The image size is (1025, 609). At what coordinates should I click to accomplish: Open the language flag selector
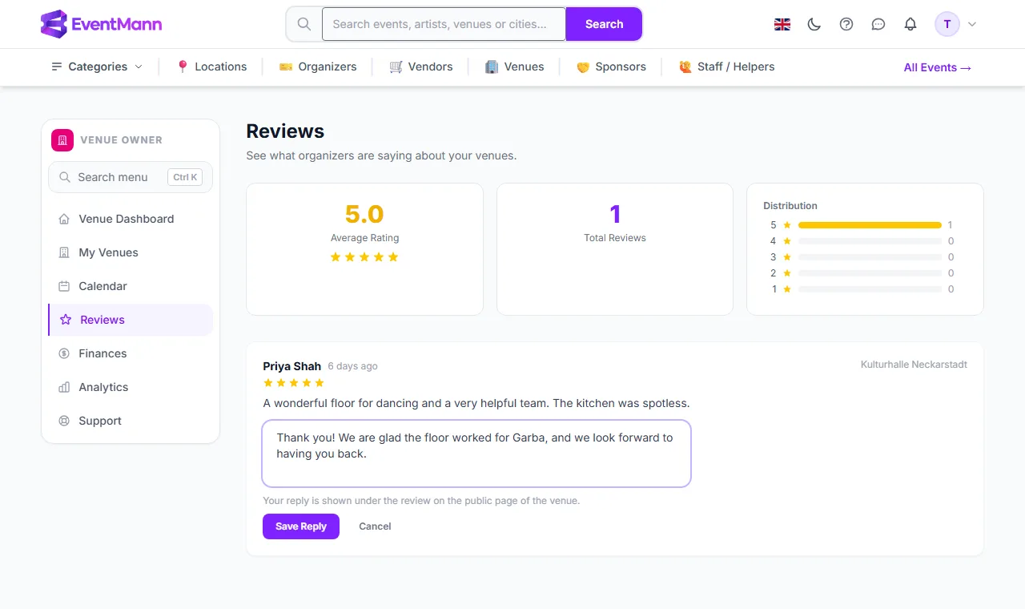(x=782, y=24)
